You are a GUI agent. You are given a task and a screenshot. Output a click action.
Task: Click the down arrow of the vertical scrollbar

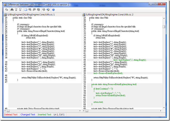164,108
